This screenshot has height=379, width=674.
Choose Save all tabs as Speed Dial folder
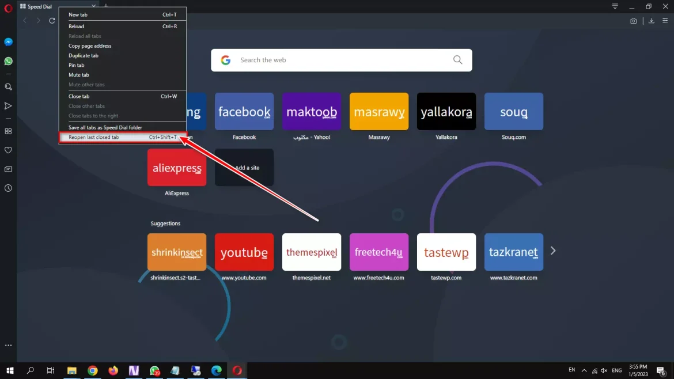pyautogui.click(x=123, y=128)
